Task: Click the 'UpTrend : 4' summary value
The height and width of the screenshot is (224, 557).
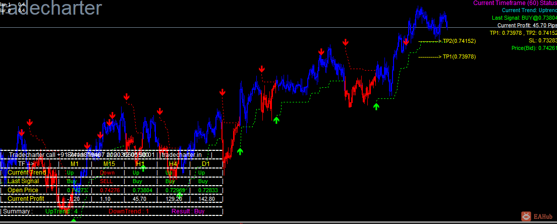Action: [62, 211]
